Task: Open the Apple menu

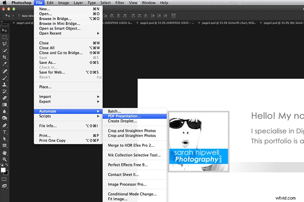Action: pos(5,3)
